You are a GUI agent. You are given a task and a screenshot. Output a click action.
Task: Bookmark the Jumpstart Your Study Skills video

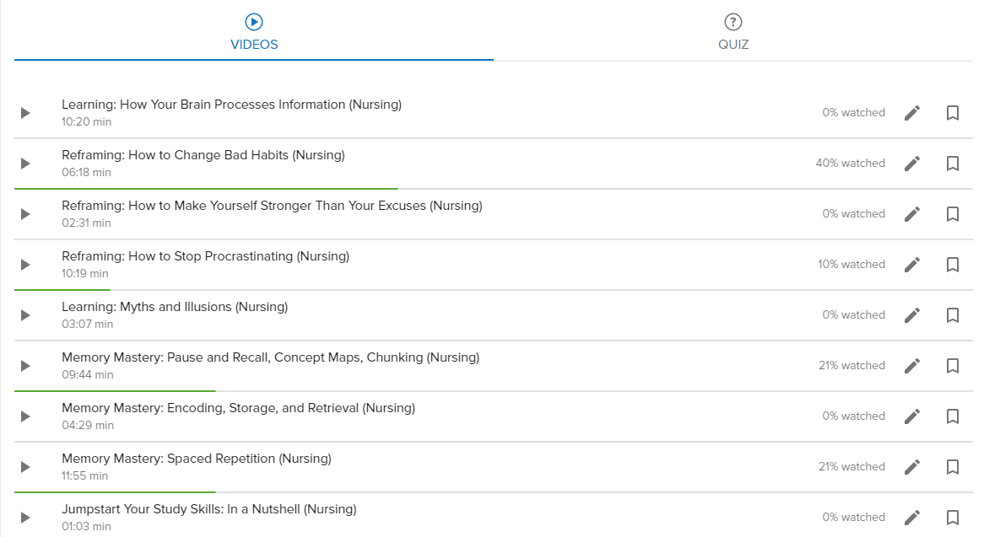coord(952,517)
